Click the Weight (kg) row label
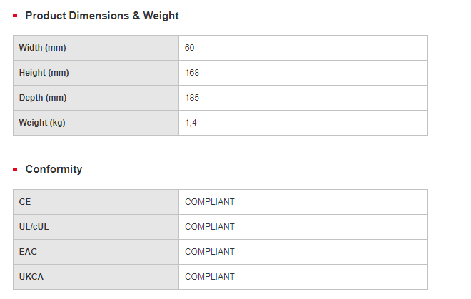This screenshot has height=299, width=471. pos(42,123)
